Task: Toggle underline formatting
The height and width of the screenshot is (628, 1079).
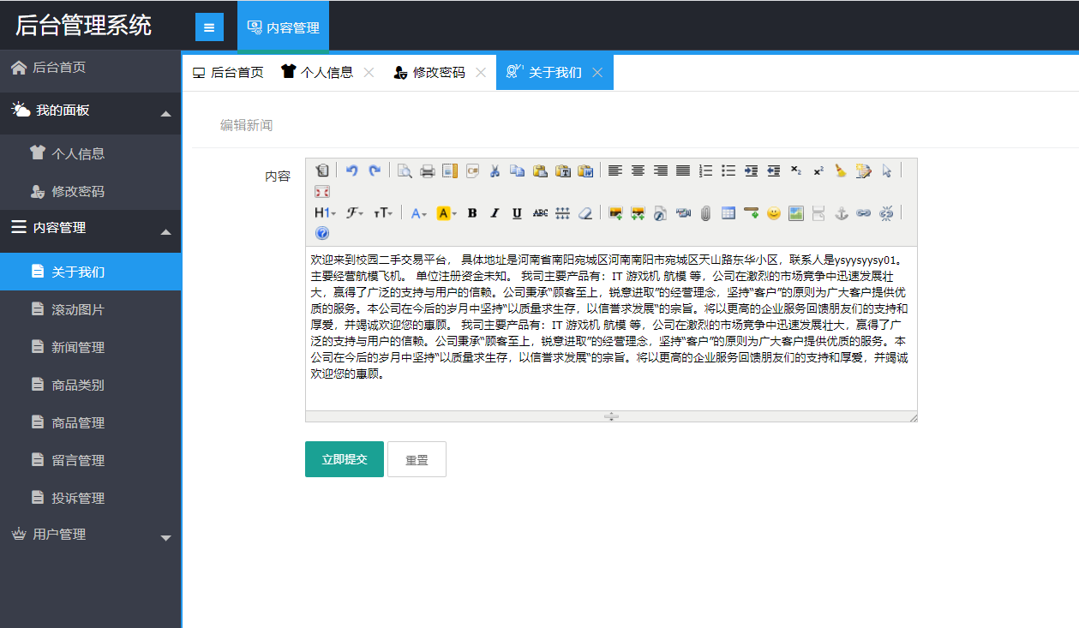Action: (518, 213)
